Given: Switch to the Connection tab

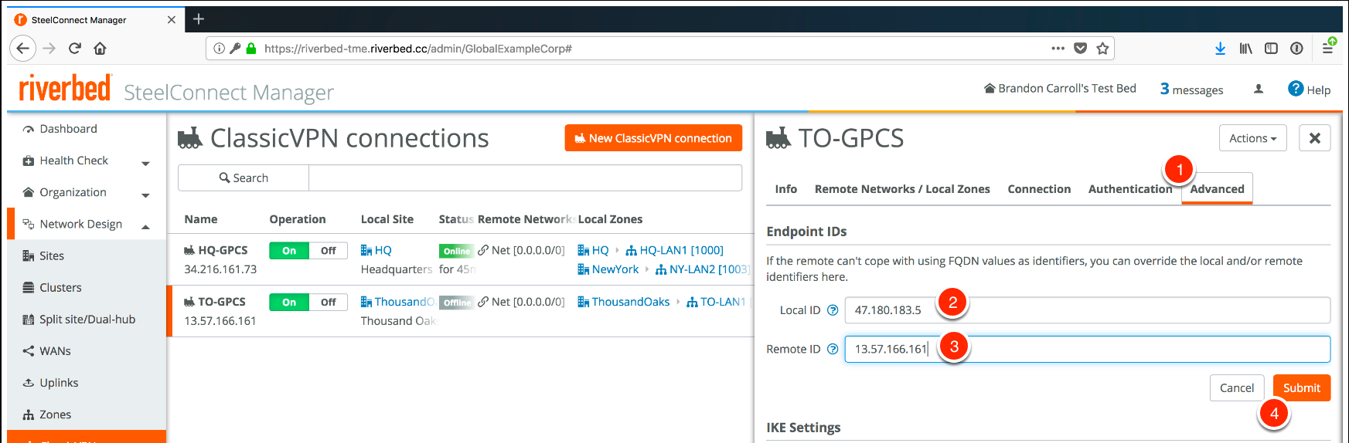Looking at the screenshot, I should 1039,189.
